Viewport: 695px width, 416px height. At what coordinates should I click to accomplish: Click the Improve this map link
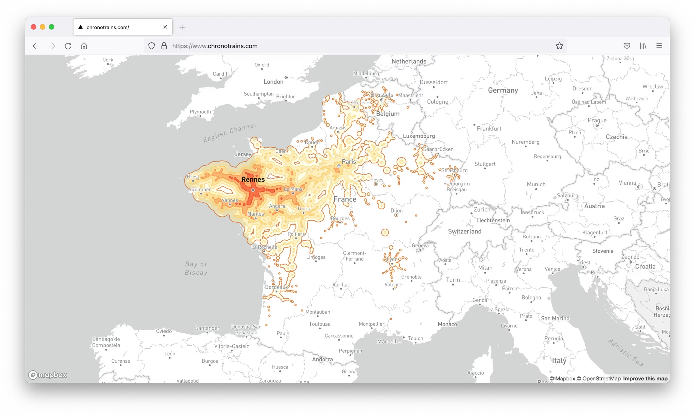point(645,379)
